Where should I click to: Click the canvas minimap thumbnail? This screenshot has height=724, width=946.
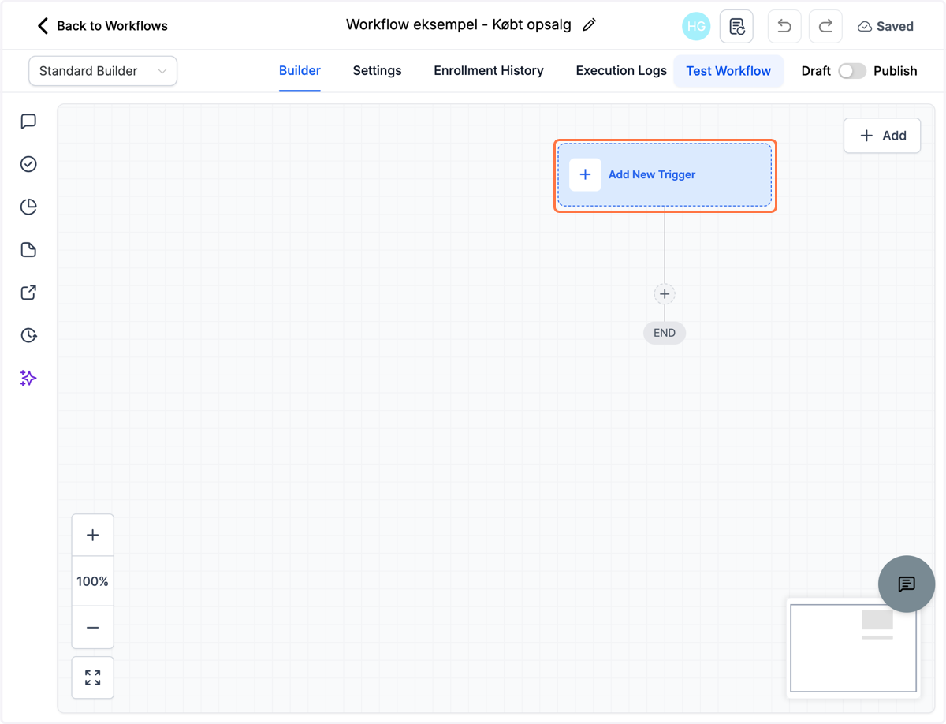(854, 648)
